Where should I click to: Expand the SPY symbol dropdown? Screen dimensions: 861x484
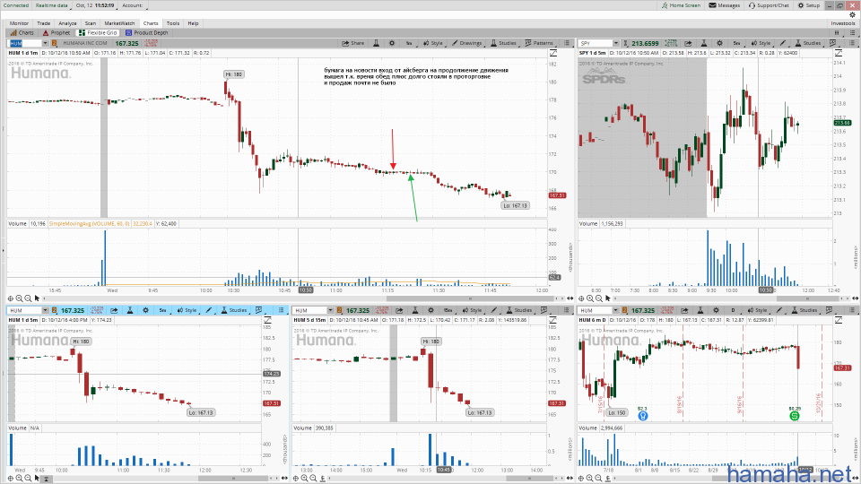tap(615, 43)
